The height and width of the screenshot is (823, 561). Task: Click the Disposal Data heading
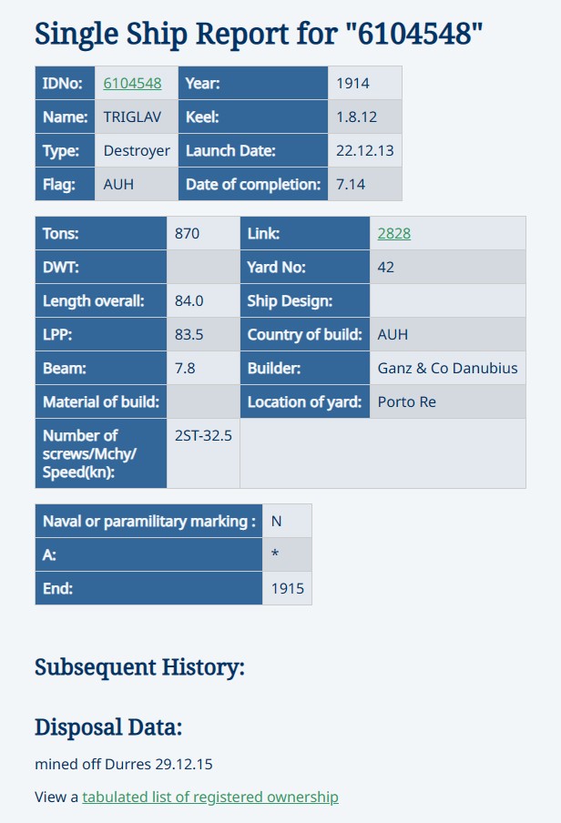[x=108, y=727]
